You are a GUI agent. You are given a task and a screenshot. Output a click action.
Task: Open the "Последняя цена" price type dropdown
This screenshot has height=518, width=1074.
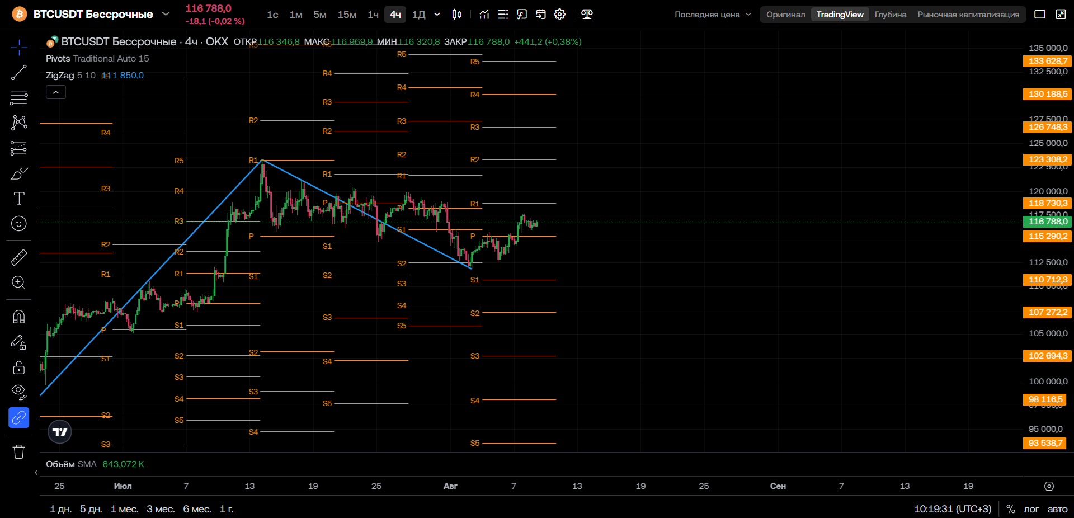[713, 15]
